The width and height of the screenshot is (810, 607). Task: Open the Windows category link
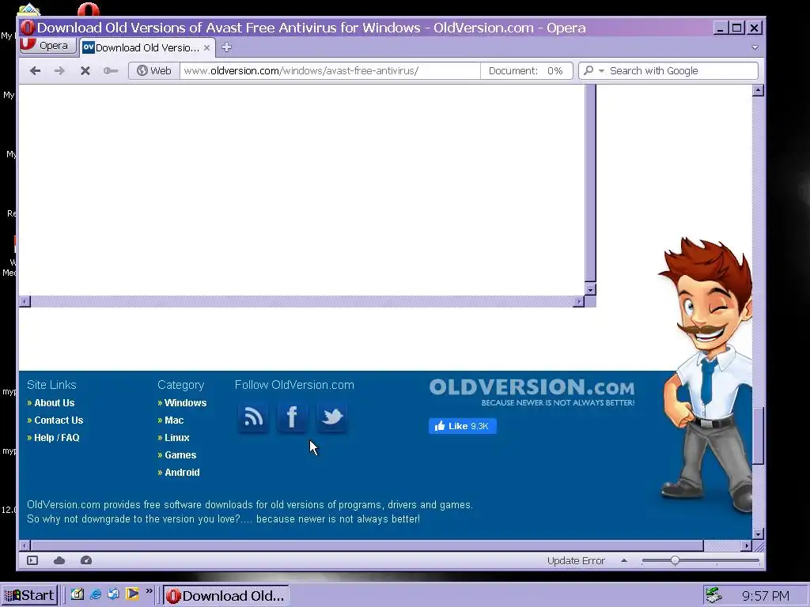[x=185, y=402]
